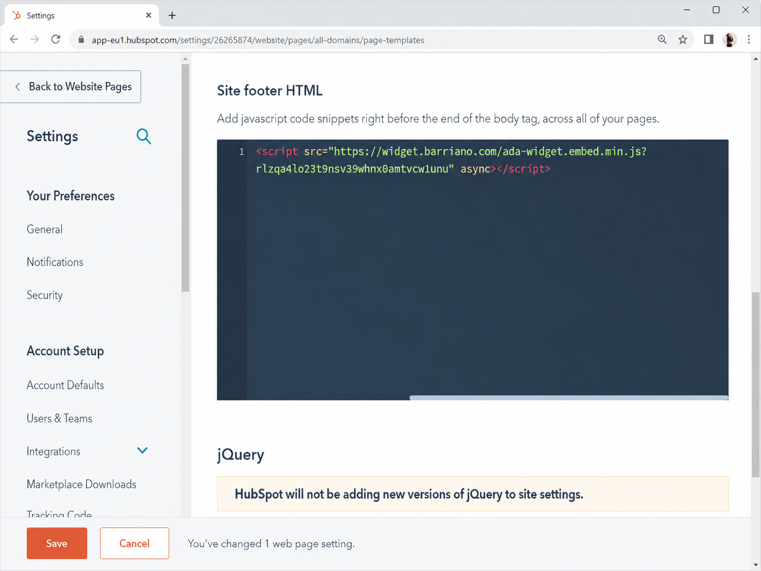Screen dimensions: 761x571
Task: Cancel the pending settings change
Action: [135, 543]
